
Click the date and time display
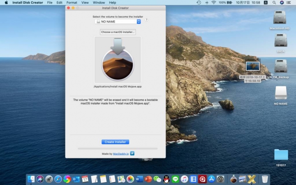248,2
